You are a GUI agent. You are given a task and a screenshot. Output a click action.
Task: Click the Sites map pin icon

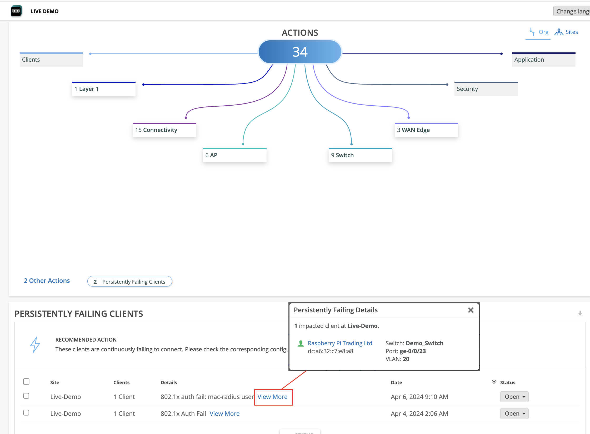pos(559,32)
